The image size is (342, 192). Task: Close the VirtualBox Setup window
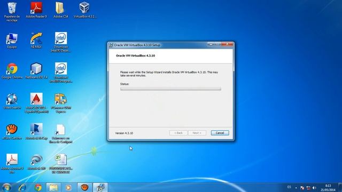pyautogui.click(x=227, y=44)
